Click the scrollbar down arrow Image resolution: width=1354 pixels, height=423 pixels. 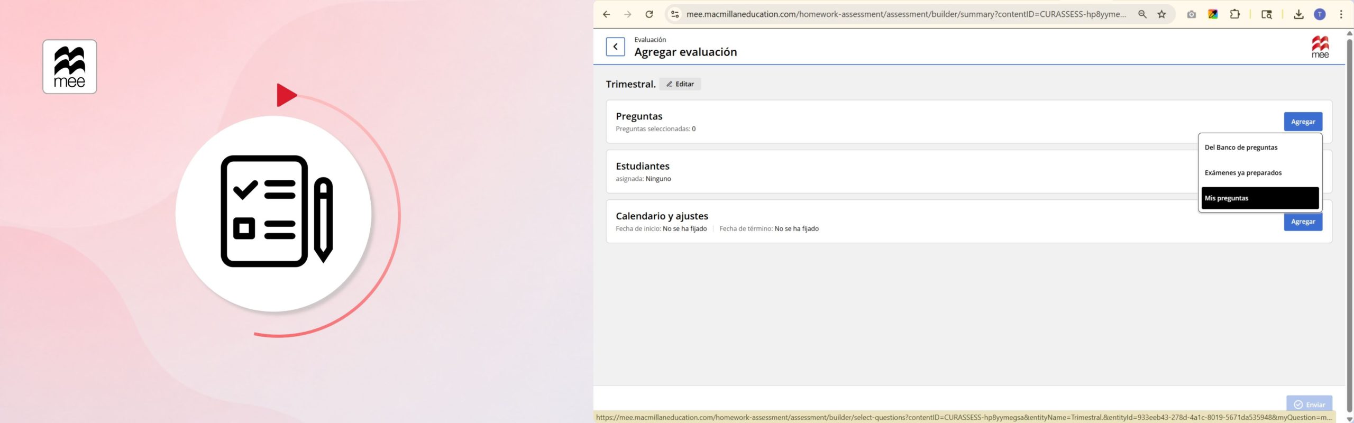[x=1349, y=419]
